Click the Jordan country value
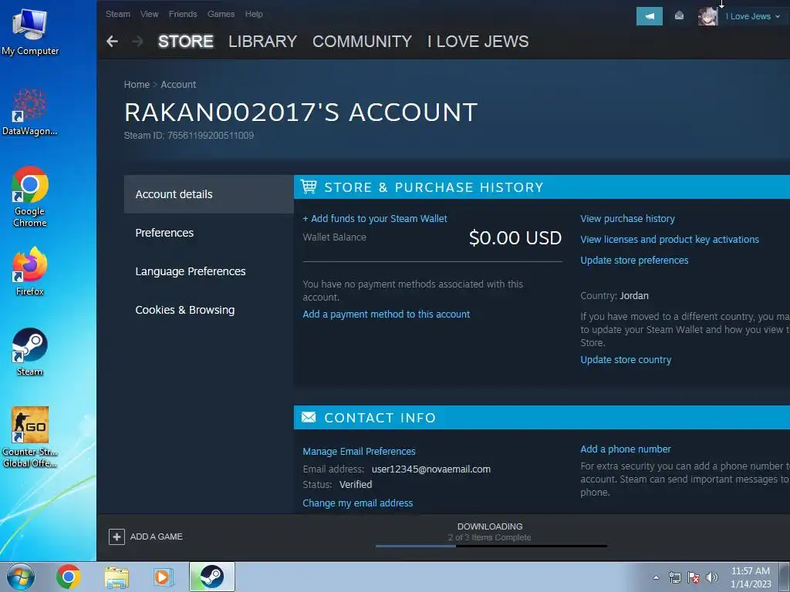The width and height of the screenshot is (790, 592). click(x=634, y=296)
